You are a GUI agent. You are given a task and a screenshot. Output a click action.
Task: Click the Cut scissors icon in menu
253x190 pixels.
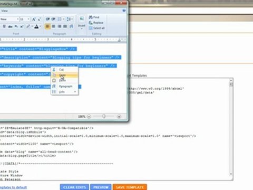[54, 70]
